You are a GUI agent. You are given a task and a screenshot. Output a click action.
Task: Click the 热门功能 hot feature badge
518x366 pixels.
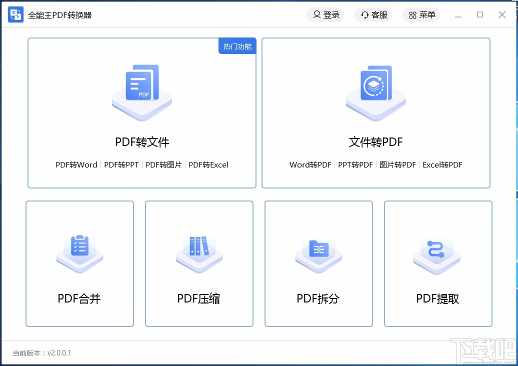[237, 45]
